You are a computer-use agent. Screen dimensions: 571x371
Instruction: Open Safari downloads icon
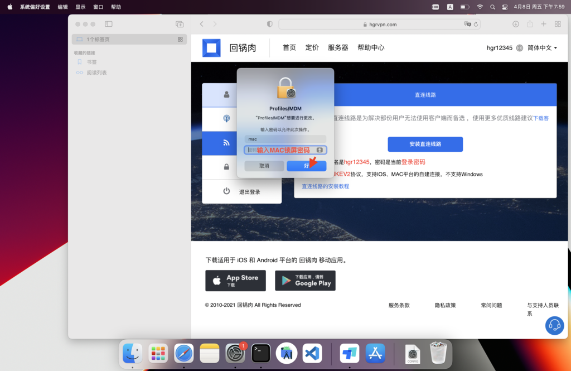(516, 24)
